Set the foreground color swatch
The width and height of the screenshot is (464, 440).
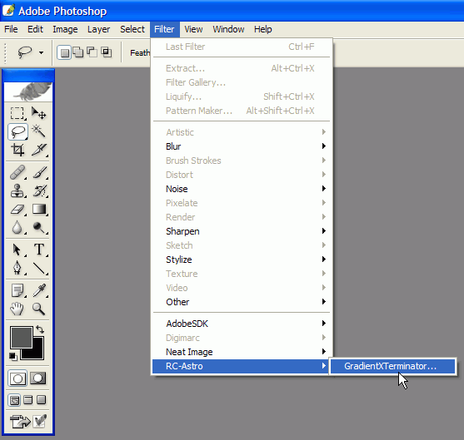tap(22, 338)
